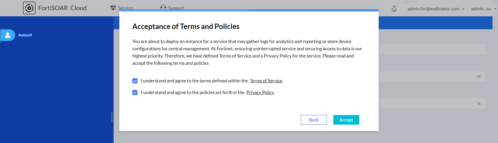
Task: Clear the upper field with X icon
Action: coord(479,76)
